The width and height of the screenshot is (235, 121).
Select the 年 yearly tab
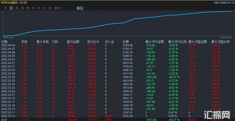(33, 8)
